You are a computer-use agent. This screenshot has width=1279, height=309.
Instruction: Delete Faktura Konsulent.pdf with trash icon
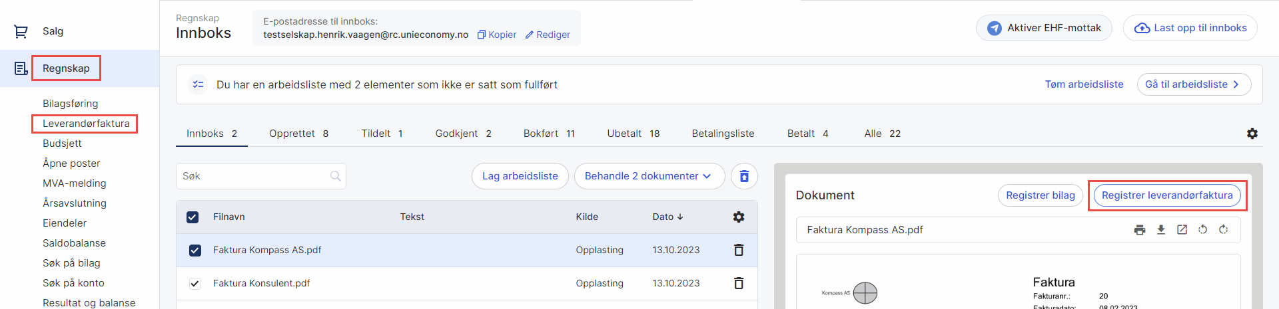(x=738, y=283)
